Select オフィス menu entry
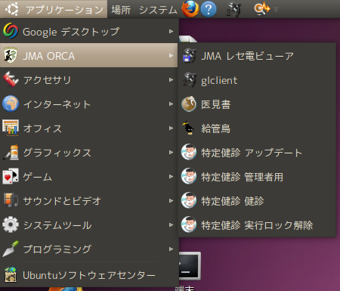The height and width of the screenshot is (291, 340). (89, 128)
